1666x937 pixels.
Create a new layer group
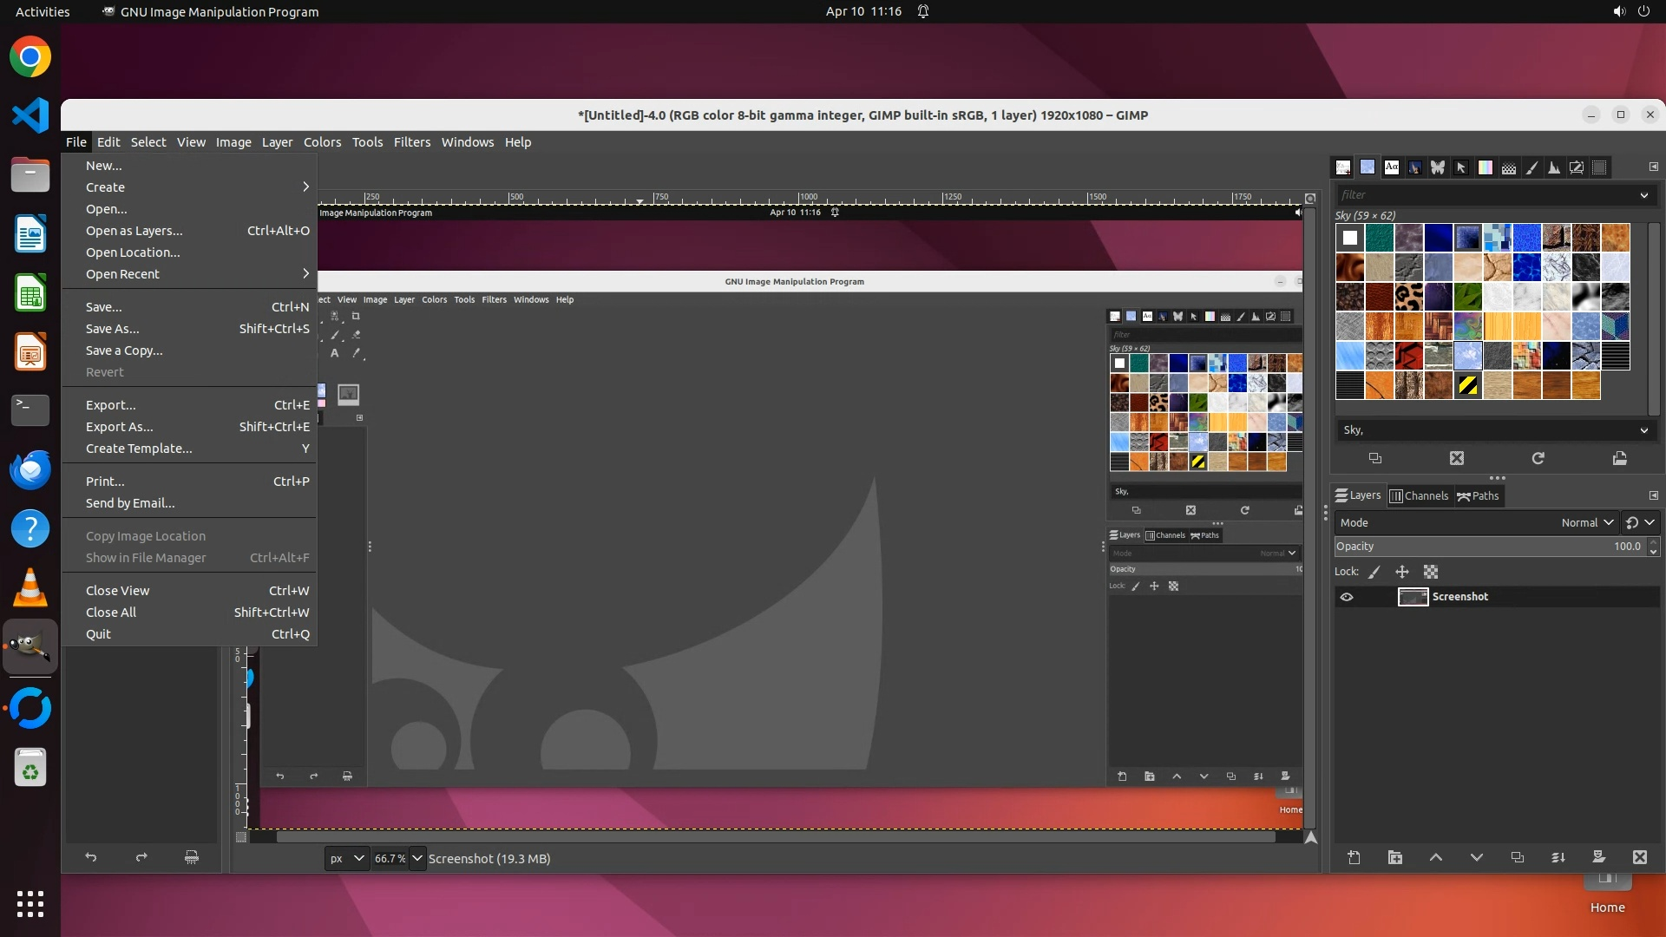(1394, 857)
